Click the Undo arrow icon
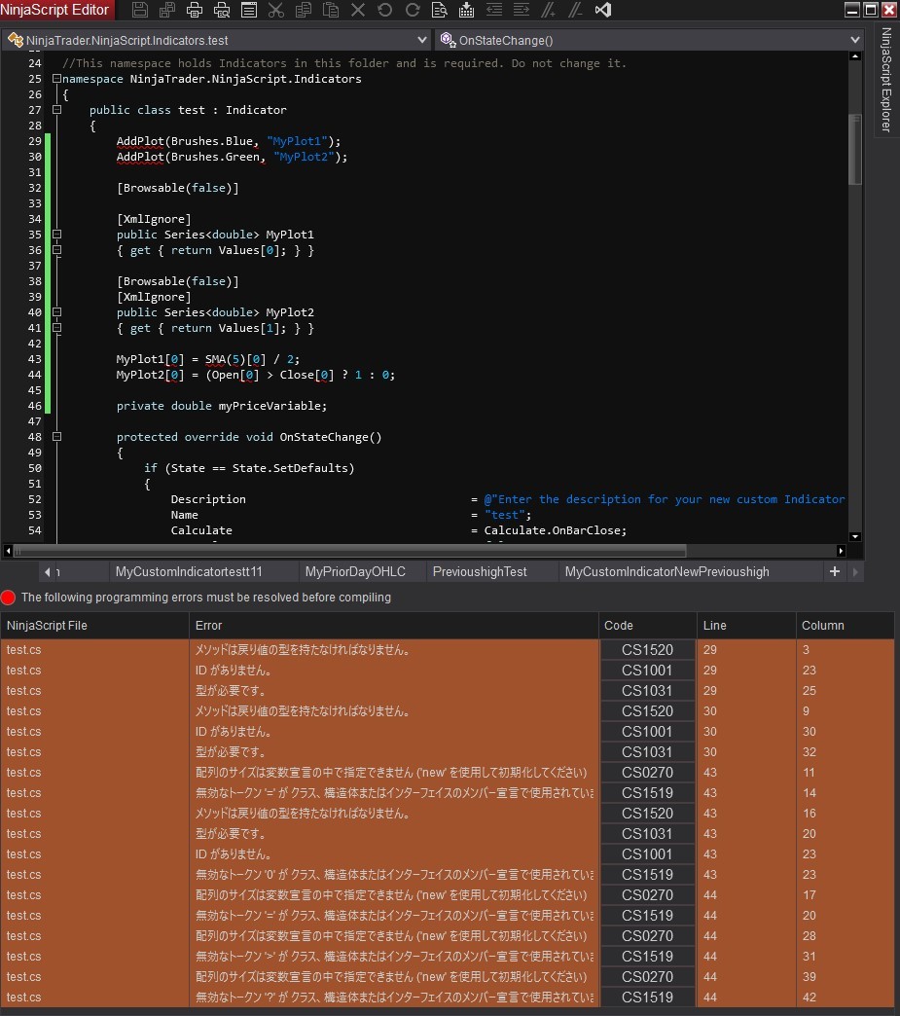 pyautogui.click(x=385, y=10)
